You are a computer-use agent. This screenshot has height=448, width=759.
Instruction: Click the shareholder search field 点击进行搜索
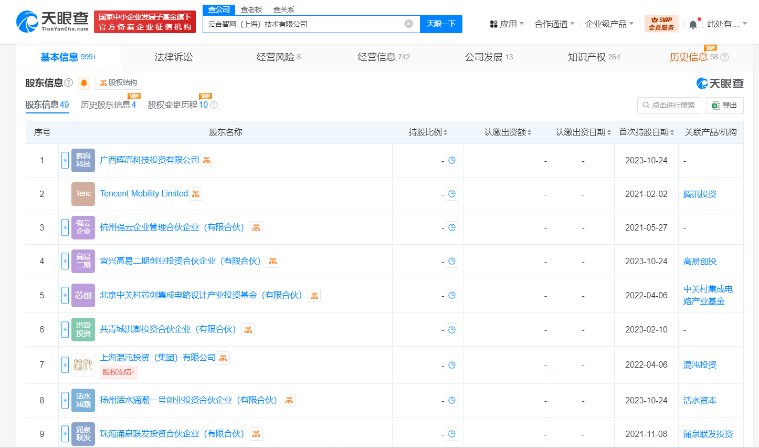coord(669,105)
